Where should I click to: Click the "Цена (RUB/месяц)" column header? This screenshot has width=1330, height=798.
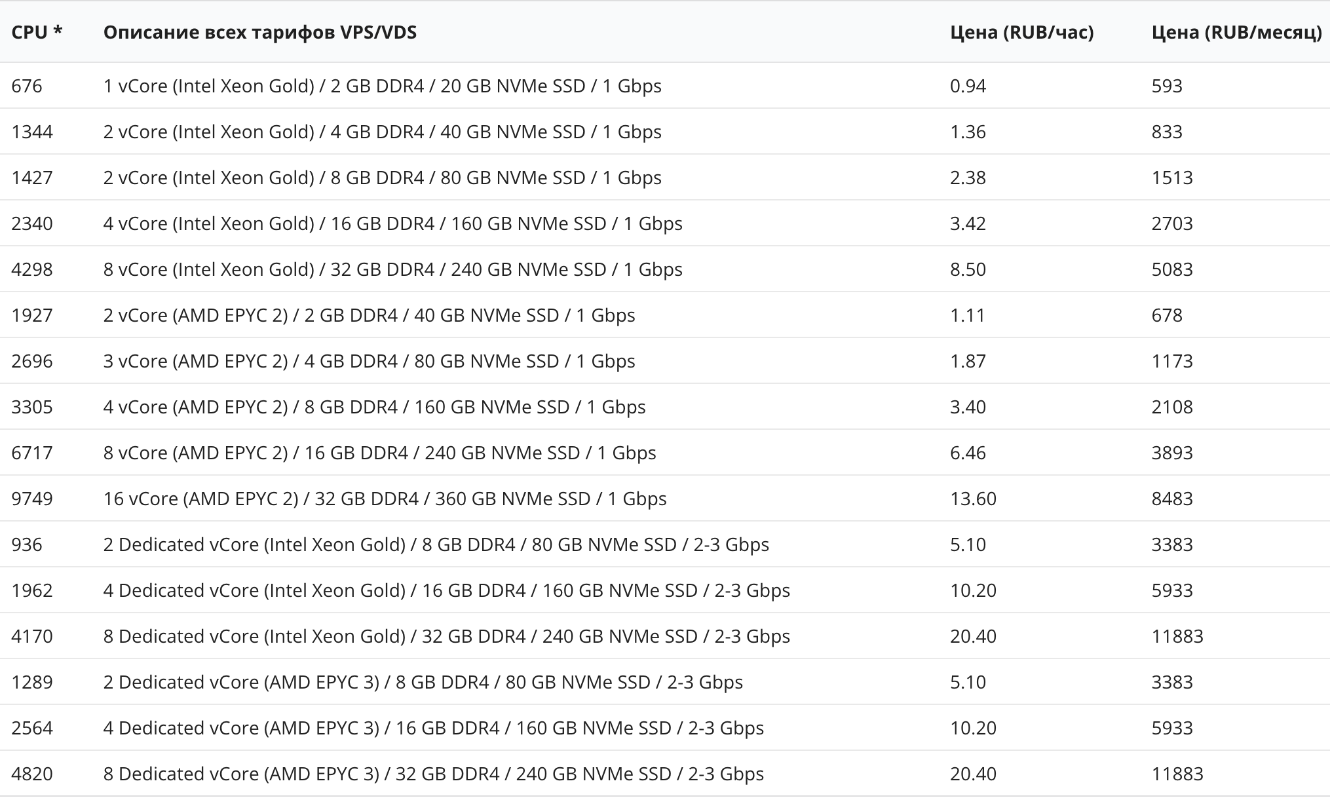tap(1237, 33)
